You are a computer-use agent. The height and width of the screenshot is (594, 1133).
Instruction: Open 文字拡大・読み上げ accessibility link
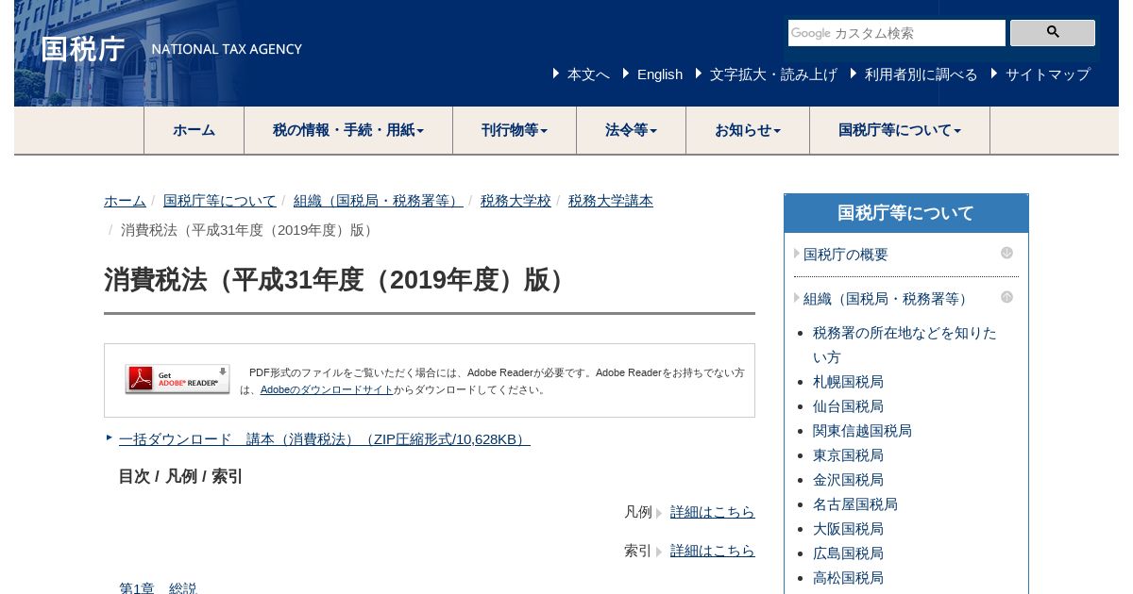click(773, 74)
